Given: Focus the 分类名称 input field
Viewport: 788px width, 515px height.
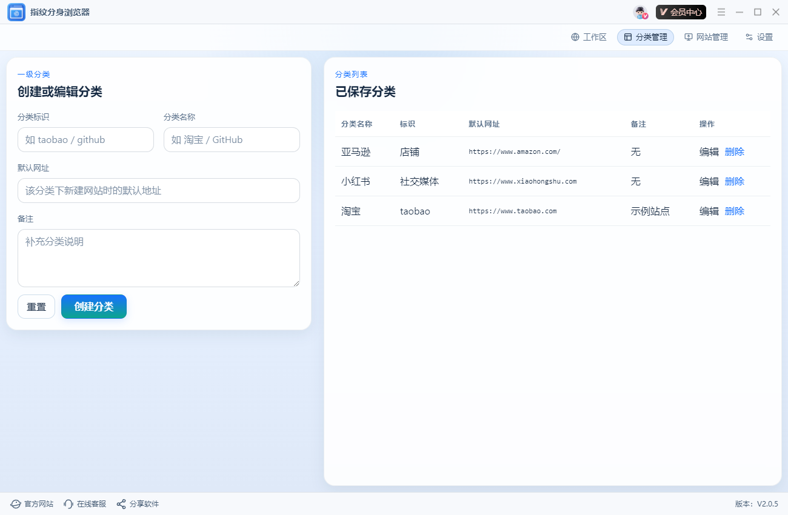Looking at the screenshot, I should pos(232,139).
